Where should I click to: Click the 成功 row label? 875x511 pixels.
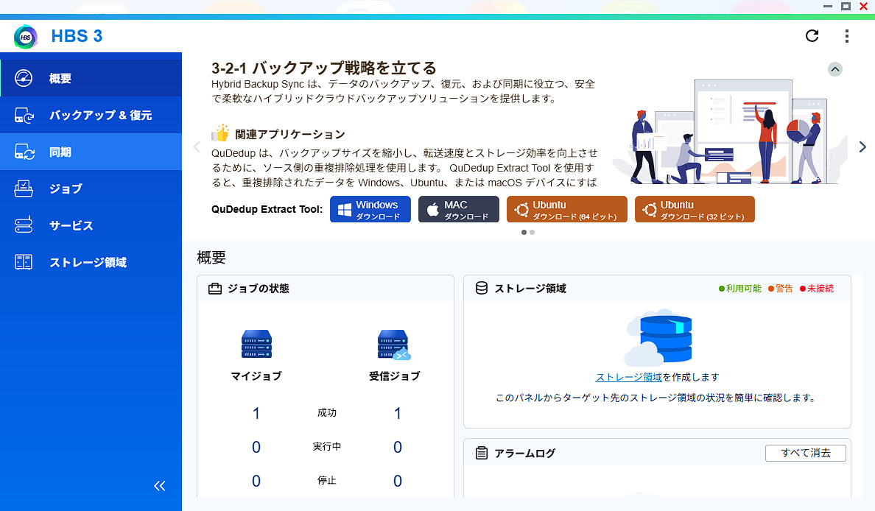[x=327, y=413]
